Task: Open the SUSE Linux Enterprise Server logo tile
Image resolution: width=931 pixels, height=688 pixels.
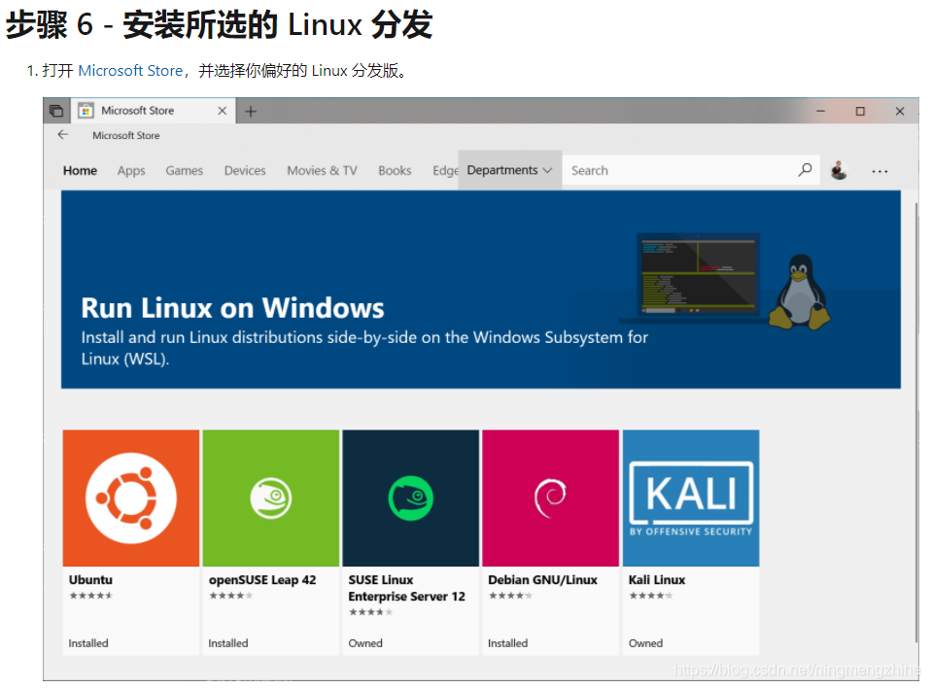Action: 410,499
